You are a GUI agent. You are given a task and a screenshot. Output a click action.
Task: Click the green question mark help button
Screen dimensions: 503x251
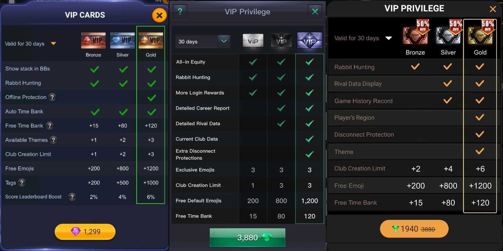180,12
